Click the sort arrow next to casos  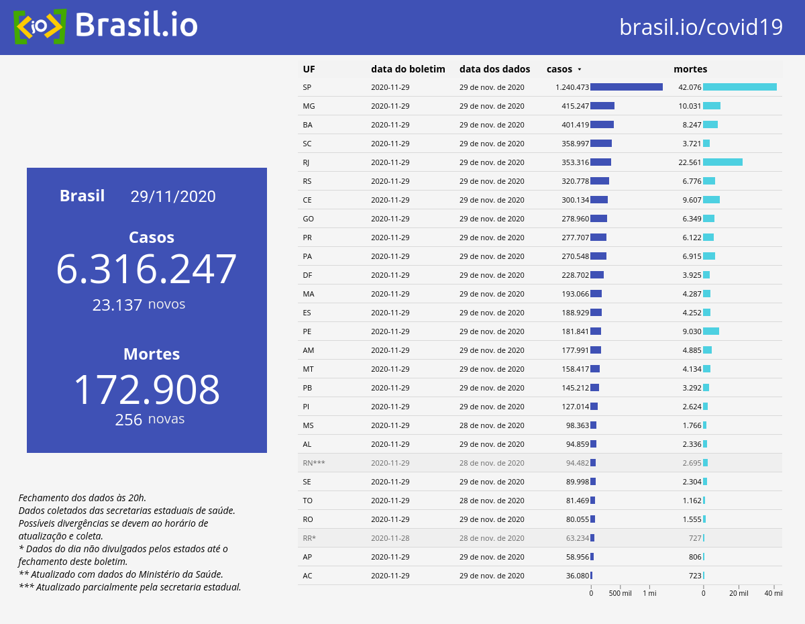[580, 69]
